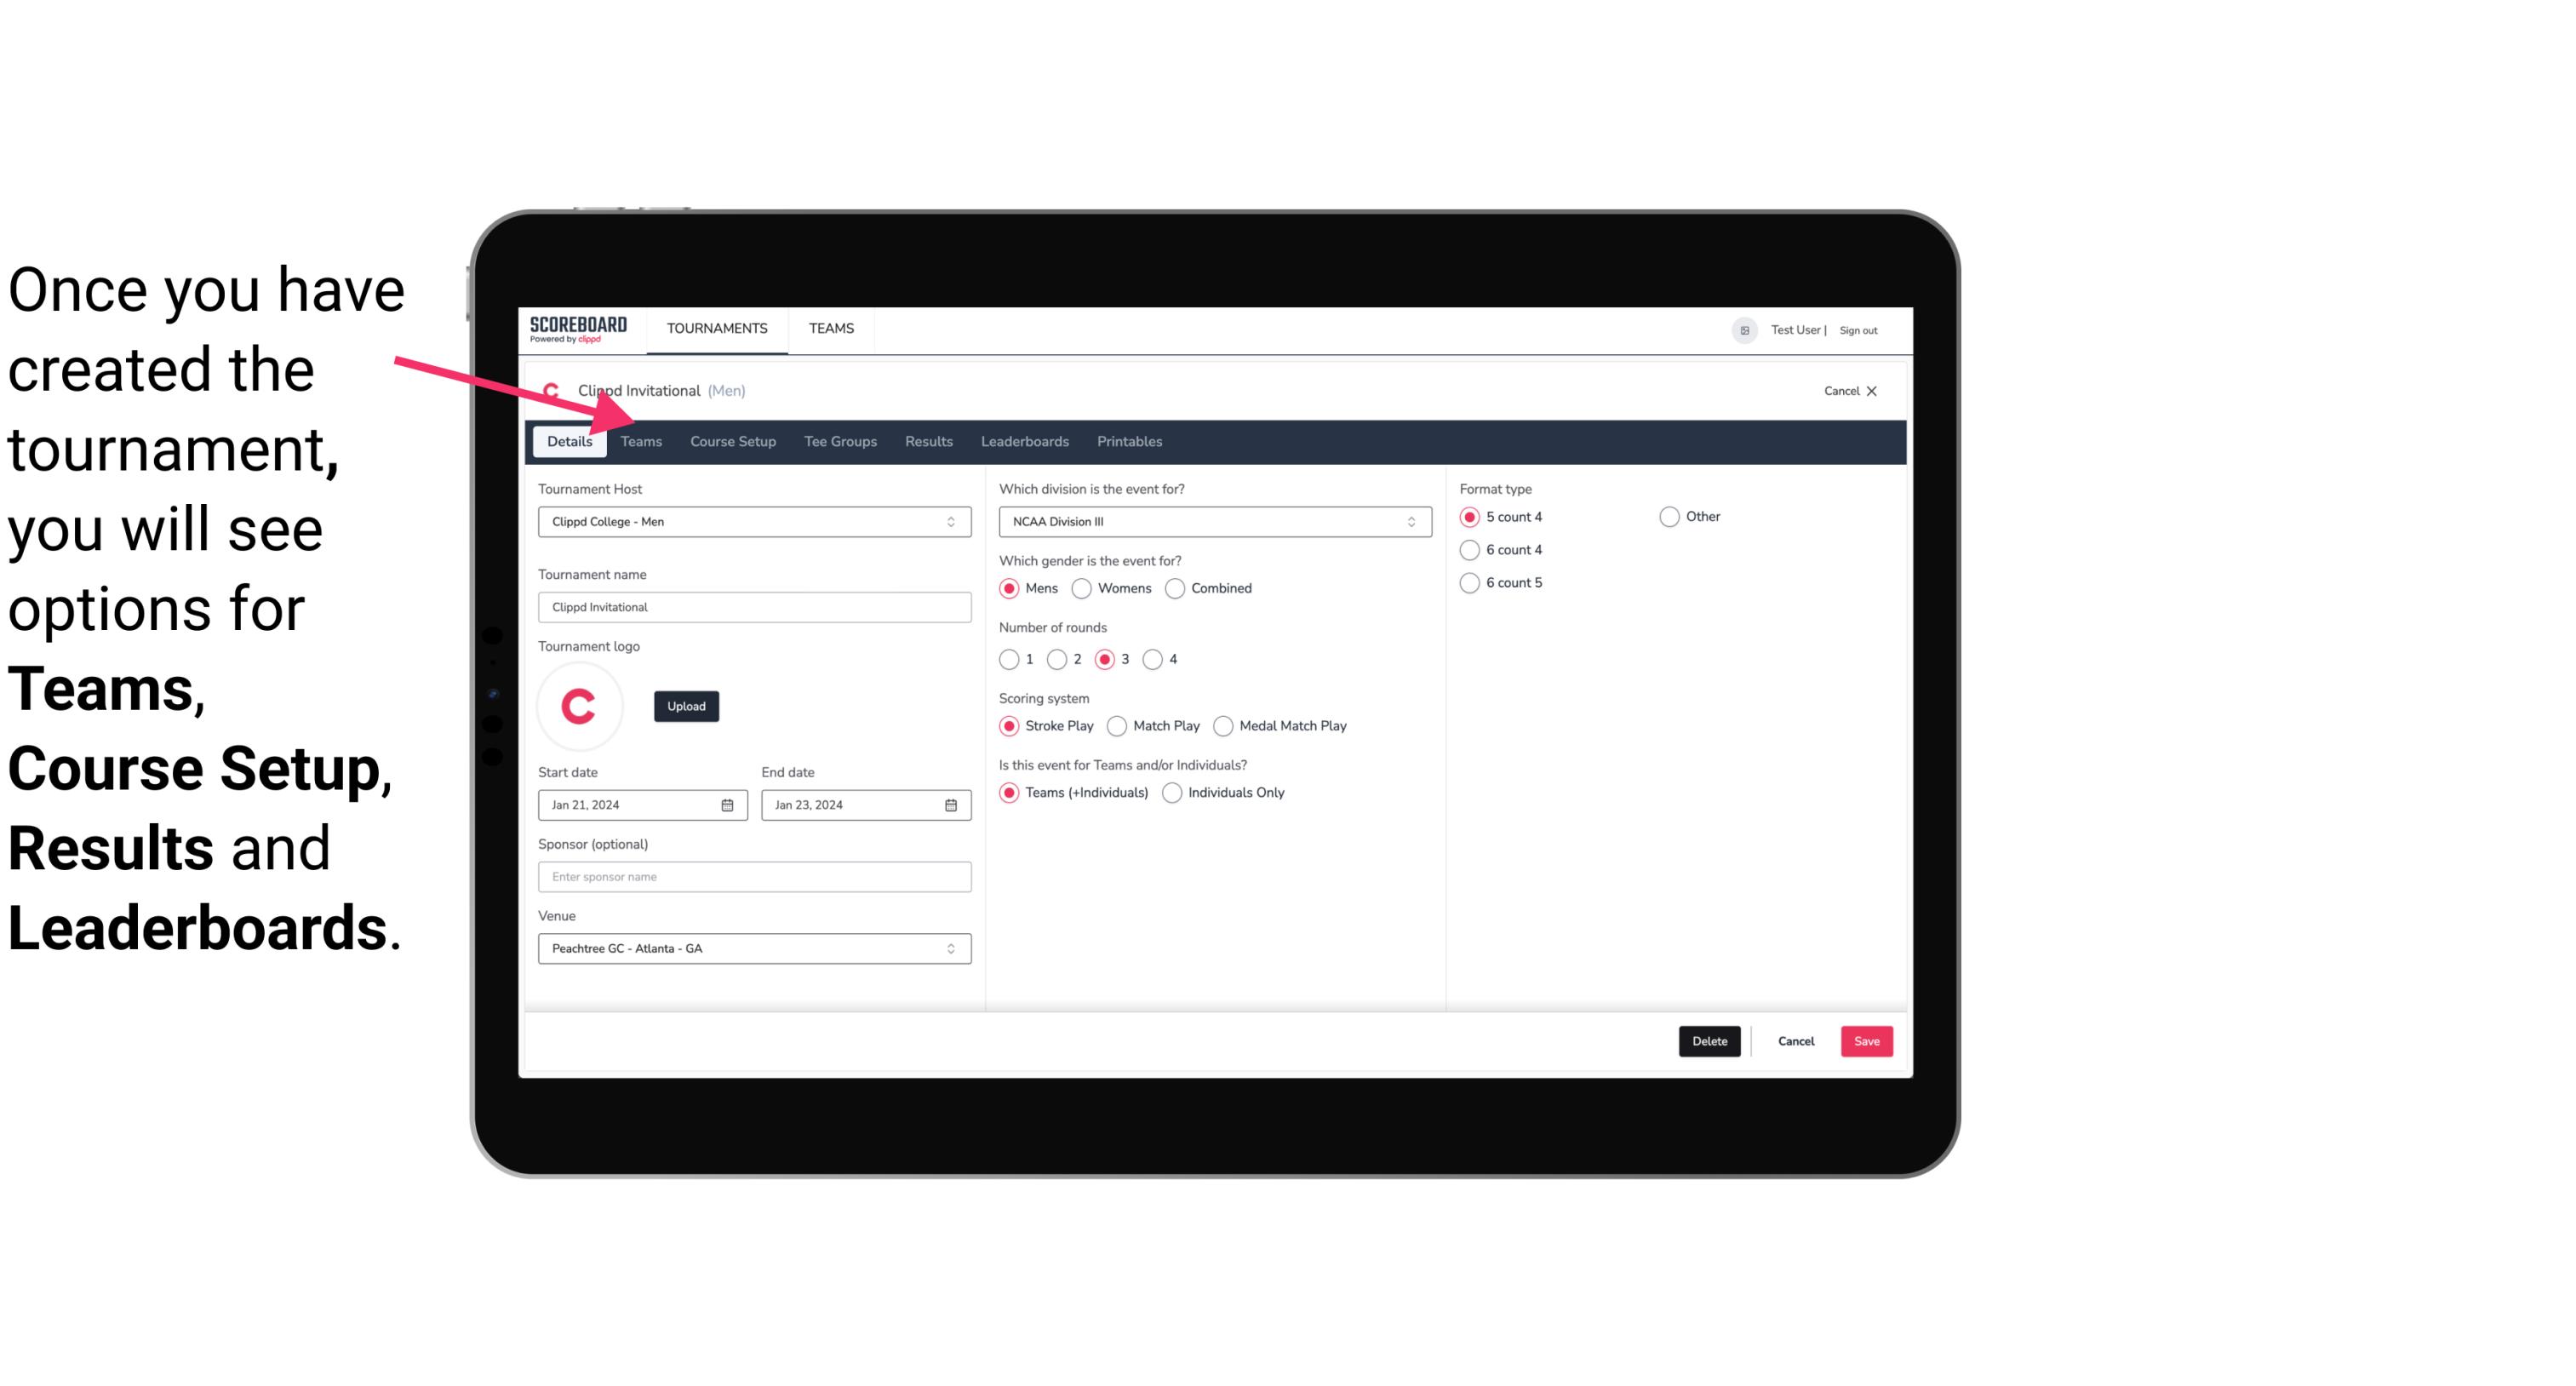Click the red C tournament logo icon
2576x1386 pixels.
click(x=581, y=703)
